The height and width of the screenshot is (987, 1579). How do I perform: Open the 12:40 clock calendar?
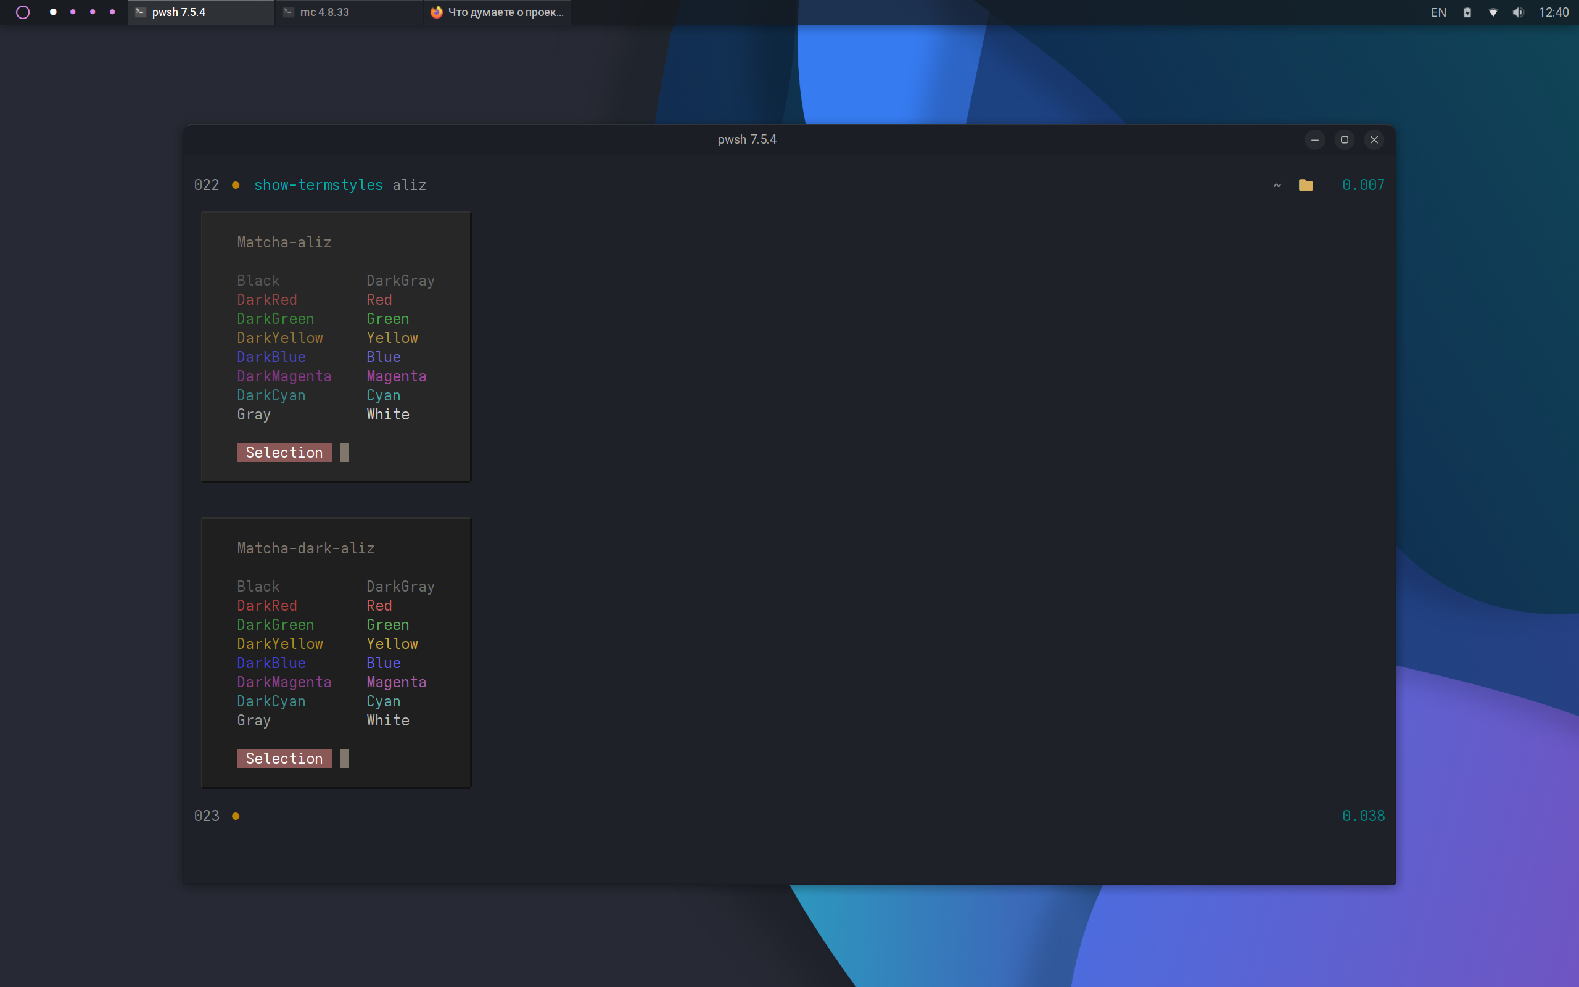click(1554, 12)
